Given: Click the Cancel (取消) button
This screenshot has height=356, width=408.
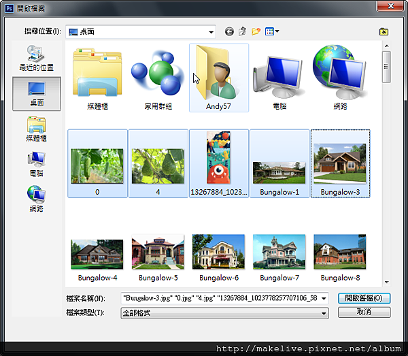Looking at the screenshot, I should (x=364, y=312).
